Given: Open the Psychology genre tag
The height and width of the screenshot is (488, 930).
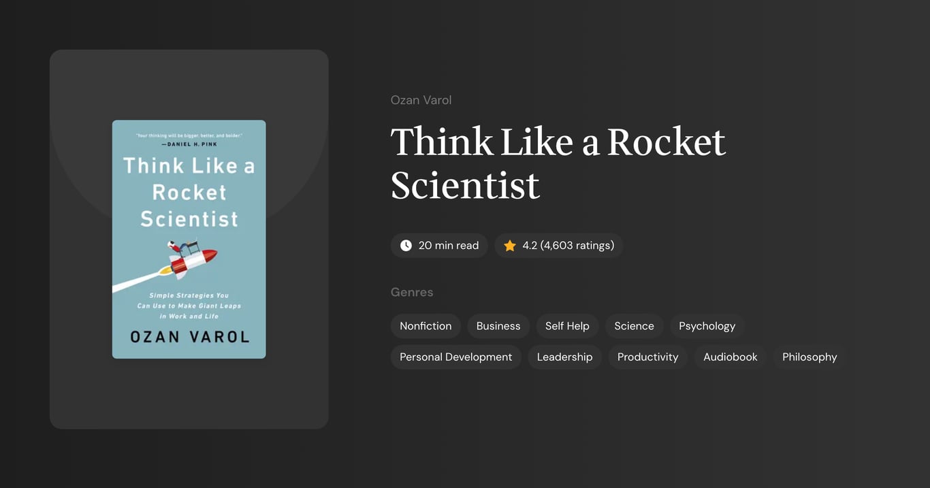Looking at the screenshot, I should pos(707,325).
